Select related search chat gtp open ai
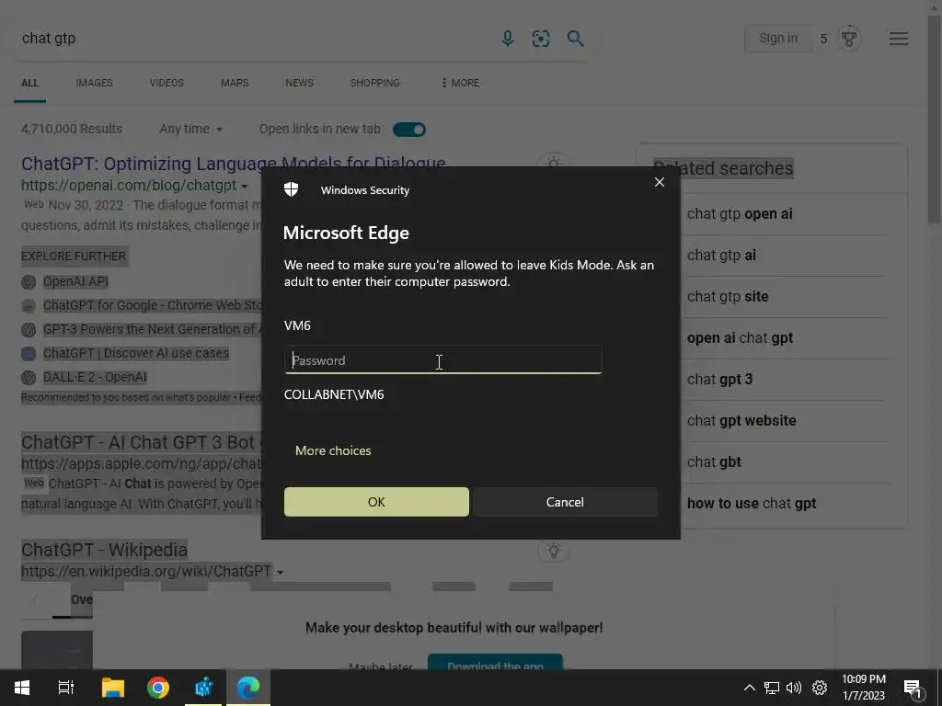942x706 pixels. coord(740,214)
